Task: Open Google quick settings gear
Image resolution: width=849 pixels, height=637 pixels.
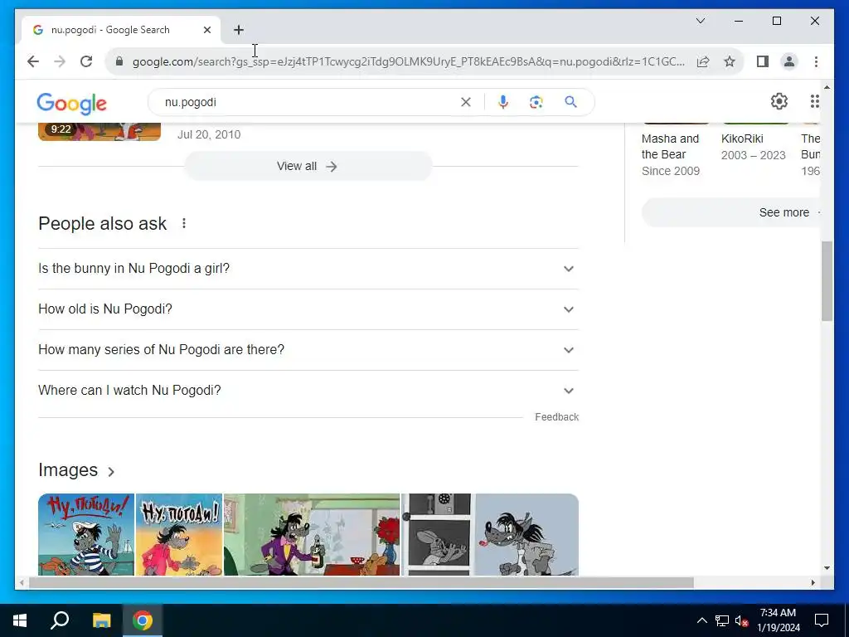Action: coord(779,101)
